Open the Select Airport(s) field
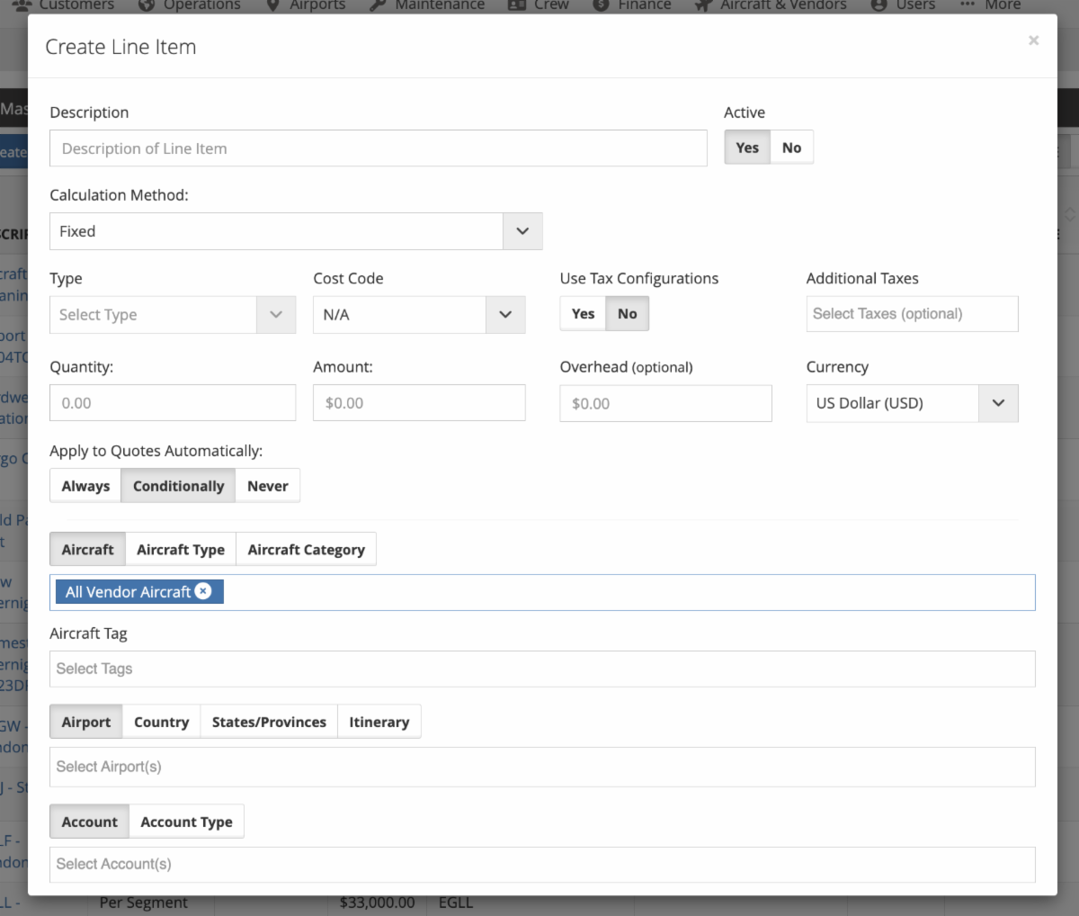The image size is (1079, 916). point(542,767)
